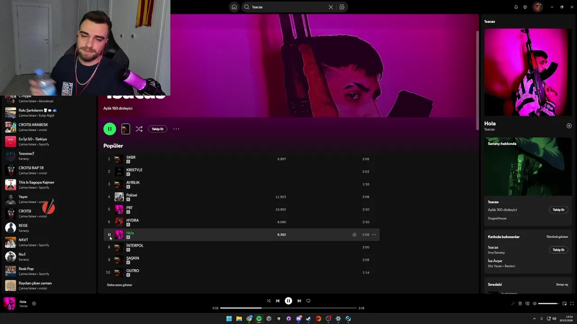Open the CROTSI ARABESK playlist
577x324 pixels.
click(x=49, y=127)
